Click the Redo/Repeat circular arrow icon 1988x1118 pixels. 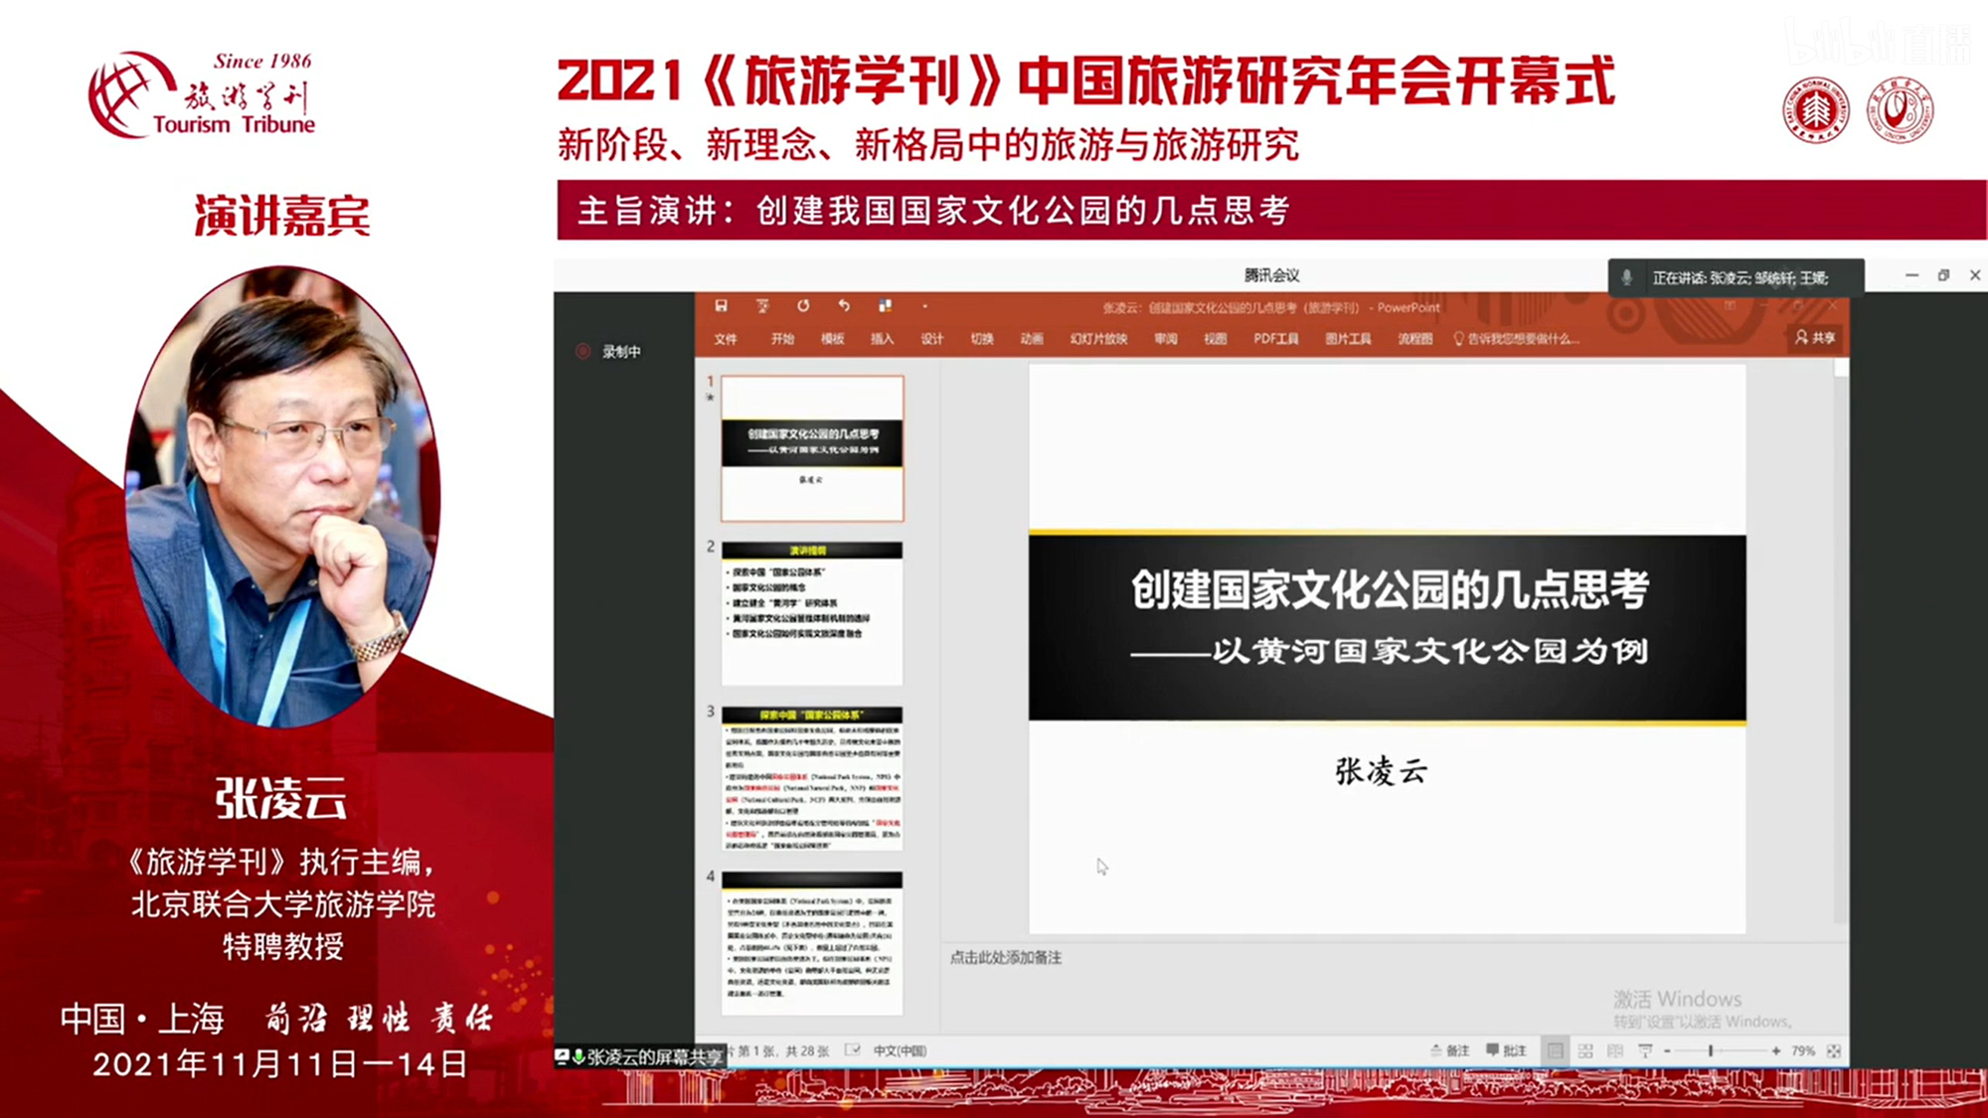click(x=803, y=306)
